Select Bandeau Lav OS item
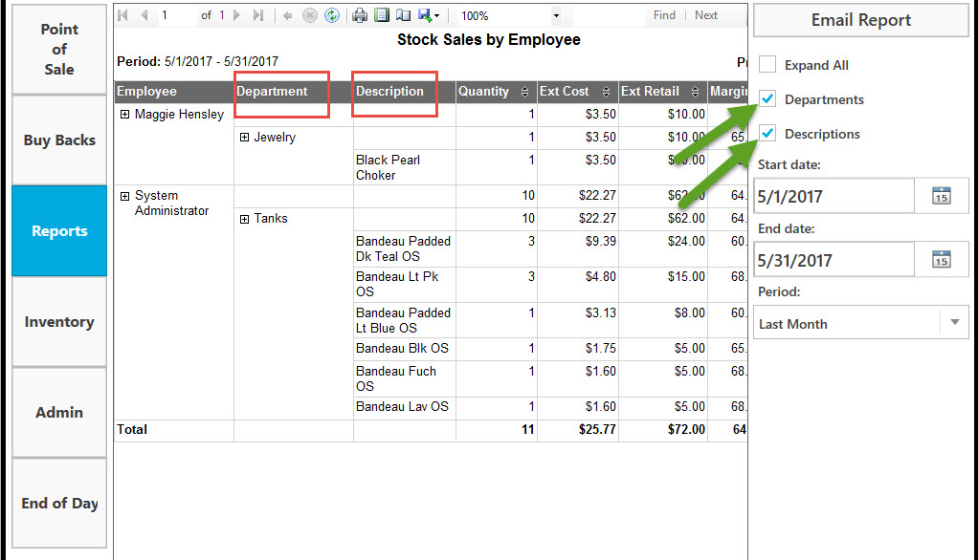978x560 pixels. [x=402, y=407]
